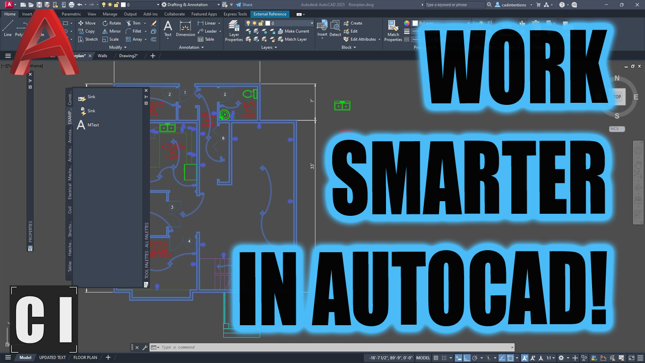Open the Linear dimension dropdown arrow
Viewport: 645px width, 363px height.
[x=219, y=23]
